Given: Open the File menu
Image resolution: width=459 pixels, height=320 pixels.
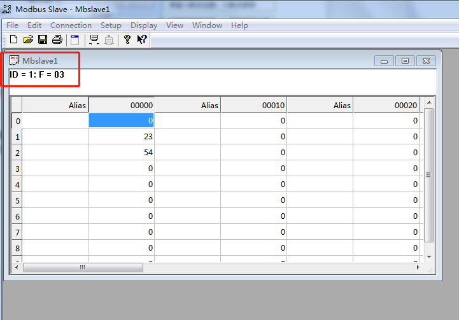Looking at the screenshot, I should (12, 25).
